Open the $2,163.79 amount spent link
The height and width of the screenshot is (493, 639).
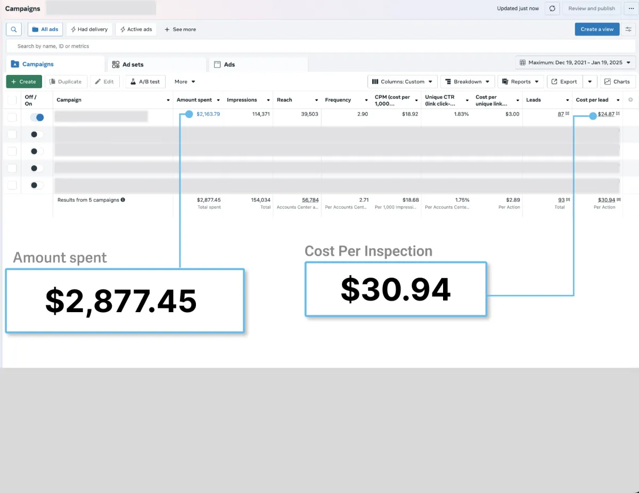[x=208, y=114]
